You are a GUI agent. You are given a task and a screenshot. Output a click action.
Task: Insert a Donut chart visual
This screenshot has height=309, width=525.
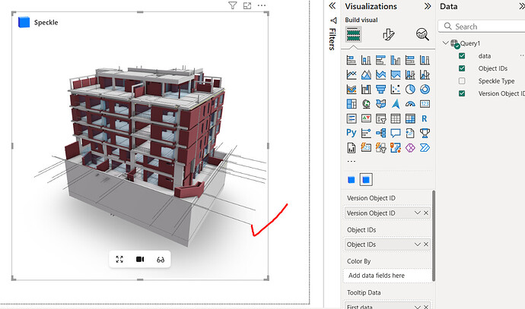point(425,89)
